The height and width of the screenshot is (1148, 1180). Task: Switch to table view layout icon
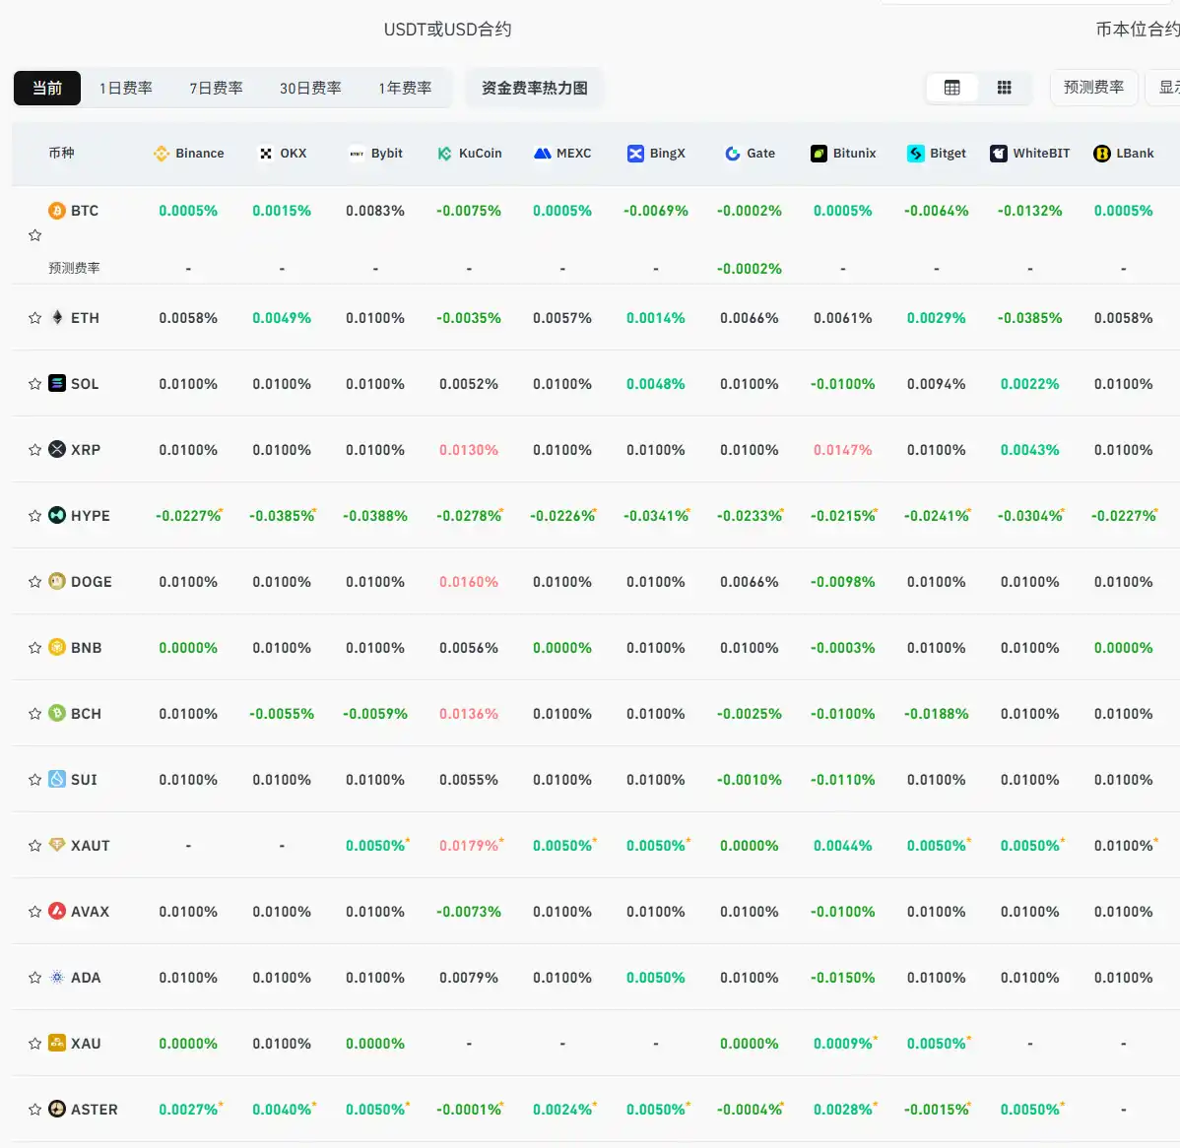pos(951,88)
